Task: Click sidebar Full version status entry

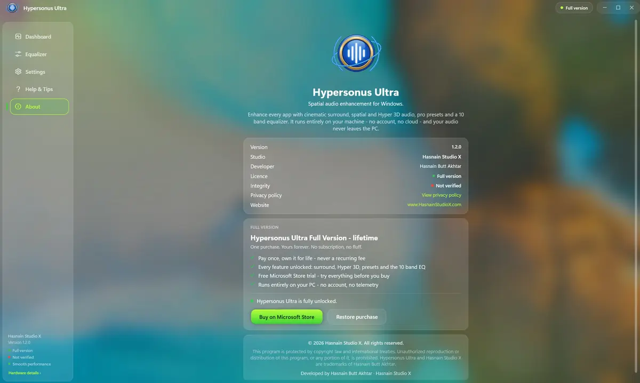Action: [x=22, y=350]
